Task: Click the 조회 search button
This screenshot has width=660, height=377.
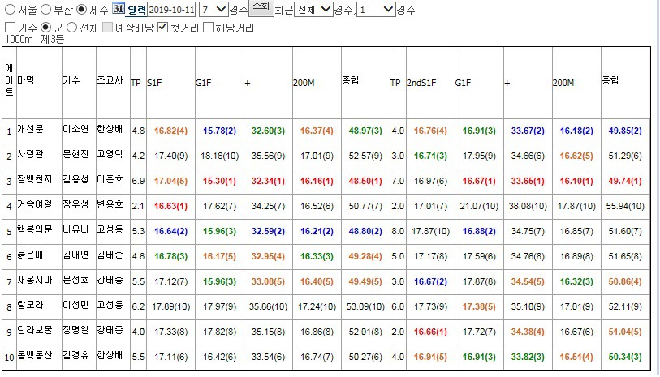Action: [261, 7]
